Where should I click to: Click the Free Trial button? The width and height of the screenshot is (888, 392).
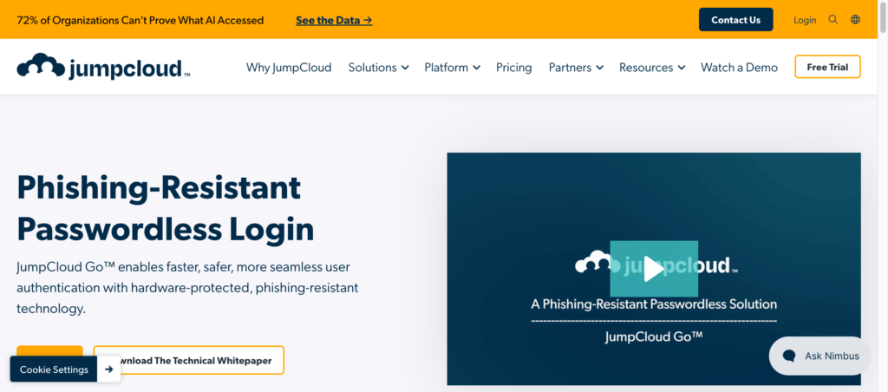pyautogui.click(x=827, y=67)
